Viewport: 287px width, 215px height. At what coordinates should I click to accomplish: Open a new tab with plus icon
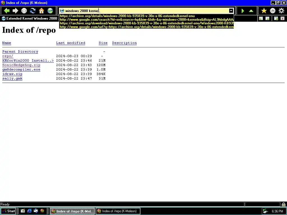[x=276, y=18]
